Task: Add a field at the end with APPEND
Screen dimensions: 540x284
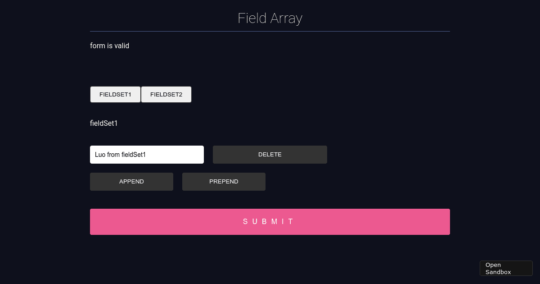Action: pos(131,182)
